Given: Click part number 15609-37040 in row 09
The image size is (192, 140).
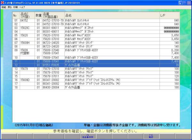Looking at the screenshot, I should (x=51, y=50).
